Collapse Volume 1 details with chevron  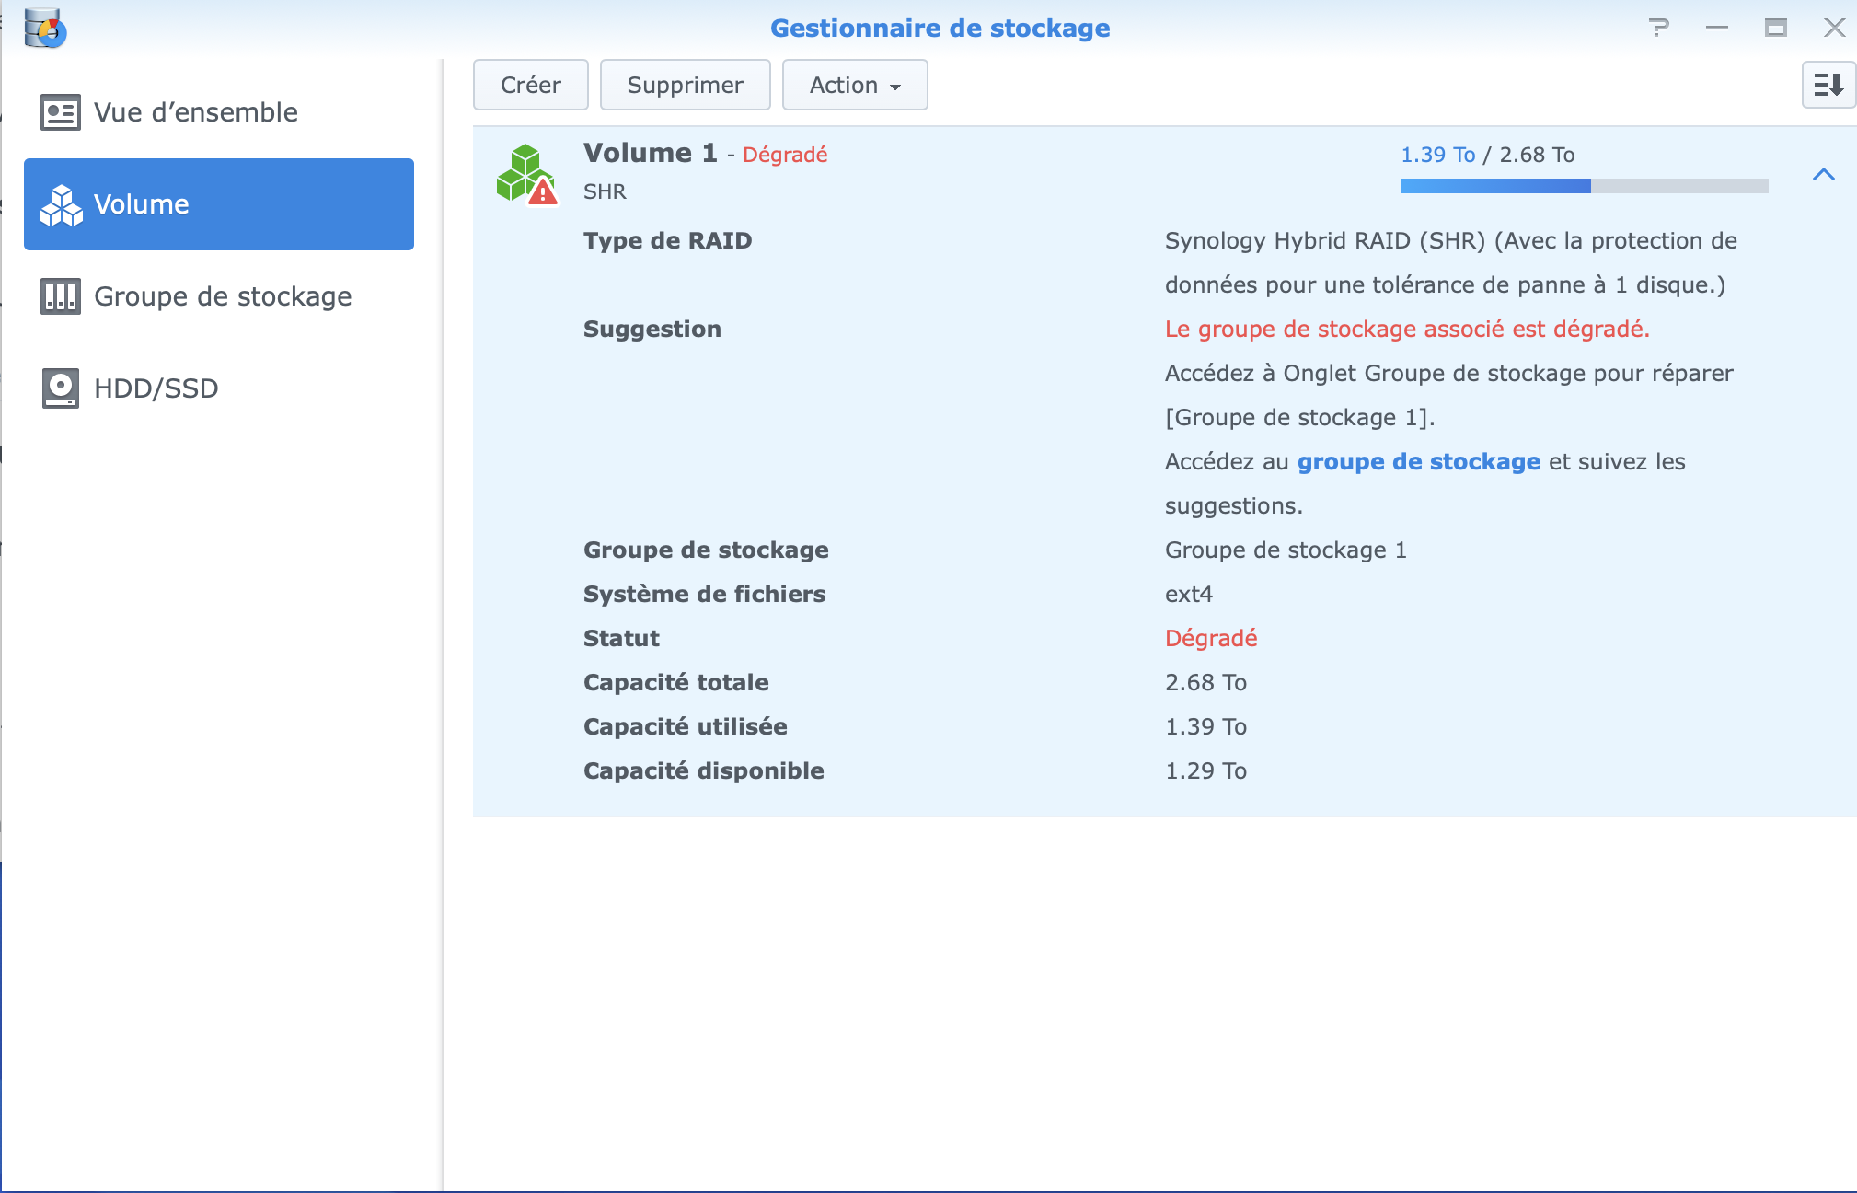[1823, 174]
